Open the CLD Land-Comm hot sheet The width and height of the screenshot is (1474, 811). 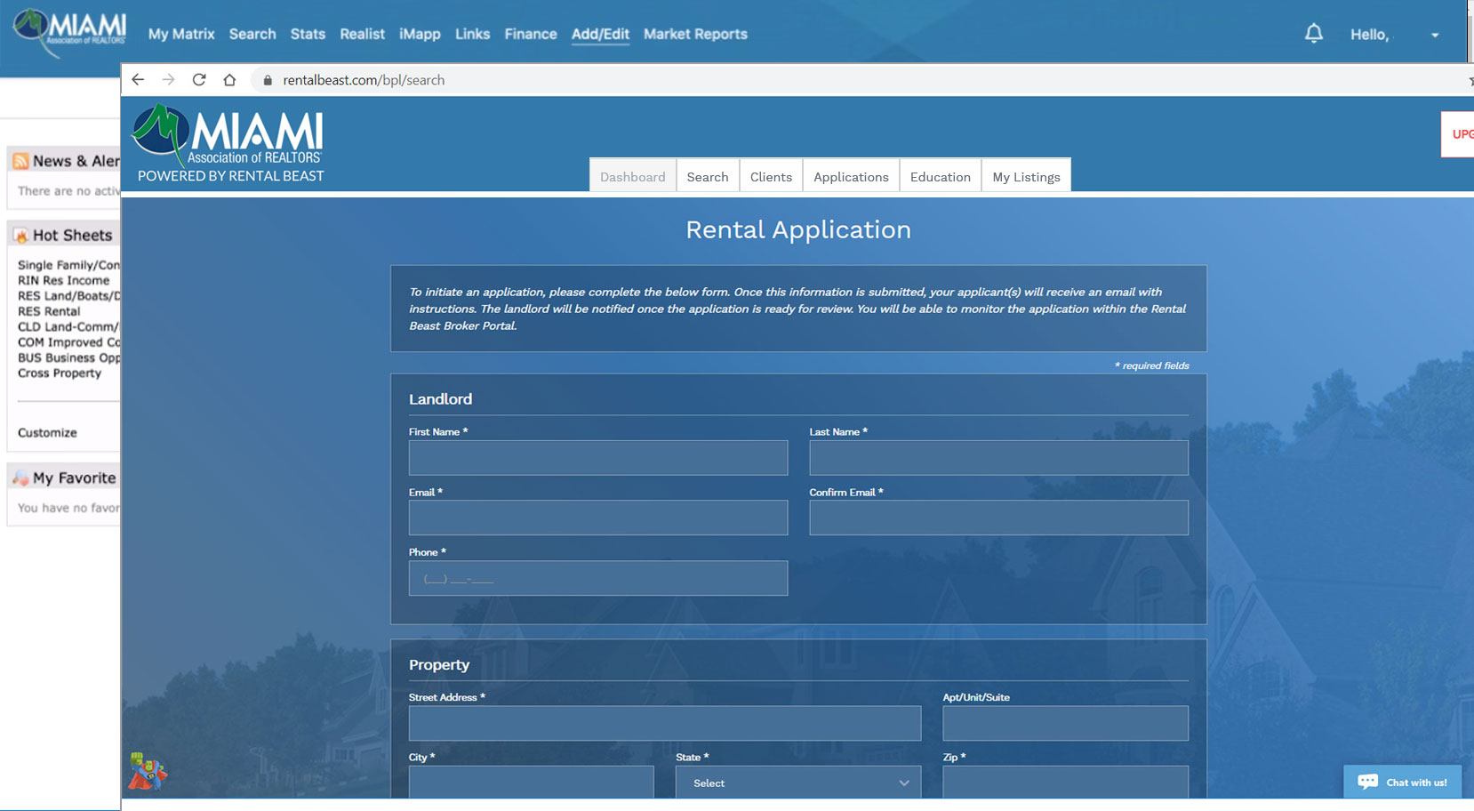coord(68,326)
